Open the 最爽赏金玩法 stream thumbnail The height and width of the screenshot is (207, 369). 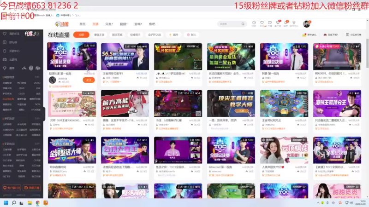click(231, 56)
